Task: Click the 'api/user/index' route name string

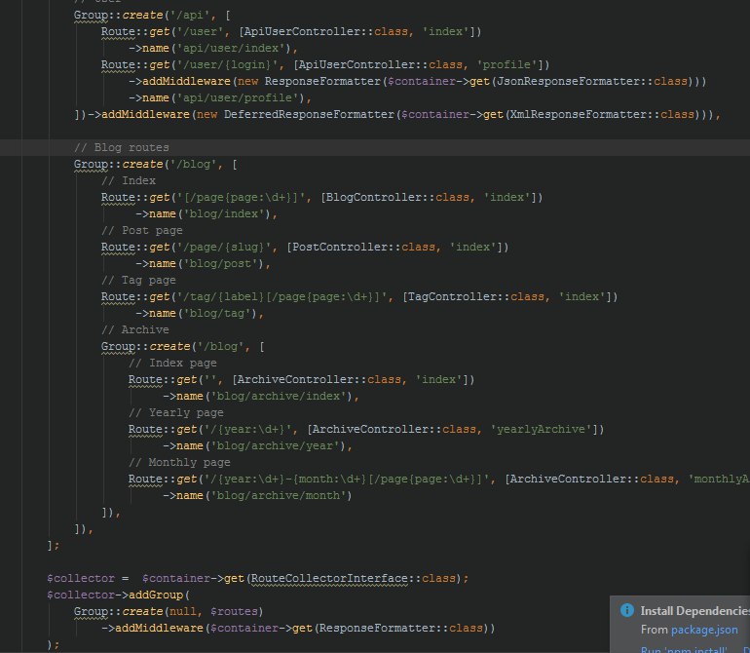Action: coord(231,49)
